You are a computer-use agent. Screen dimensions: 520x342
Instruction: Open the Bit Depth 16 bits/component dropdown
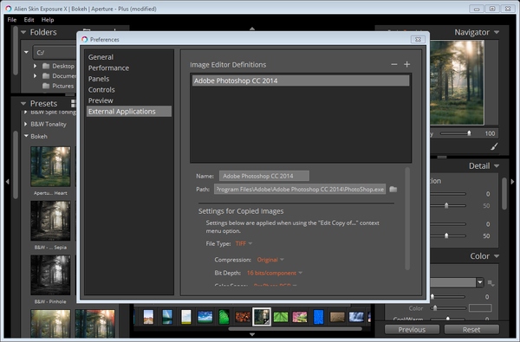(x=275, y=273)
